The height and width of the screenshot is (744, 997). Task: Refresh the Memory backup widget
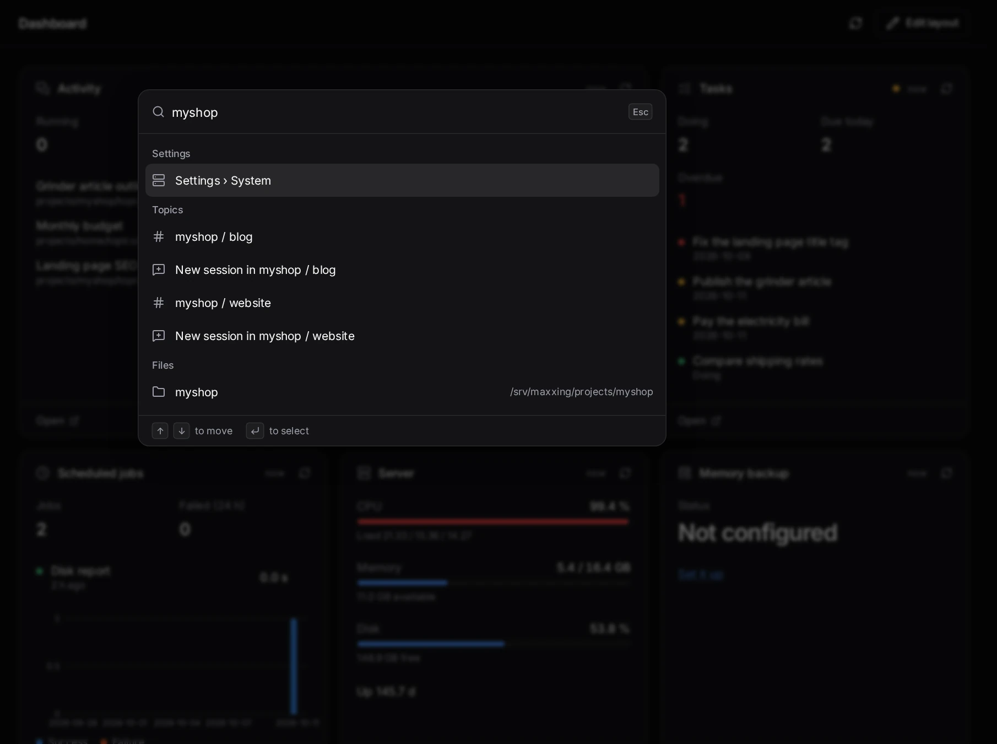[946, 473]
